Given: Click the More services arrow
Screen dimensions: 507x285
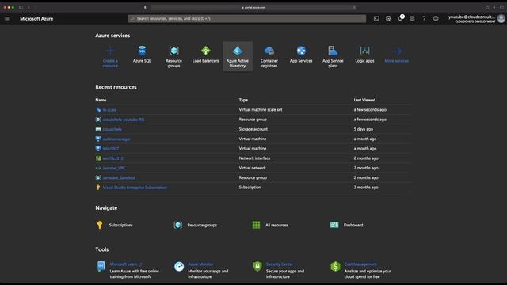Looking at the screenshot, I should [x=396, y=51].
